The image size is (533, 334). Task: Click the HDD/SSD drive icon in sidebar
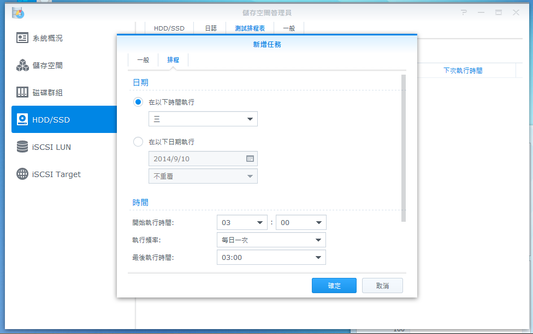click(x=22, y=119)
